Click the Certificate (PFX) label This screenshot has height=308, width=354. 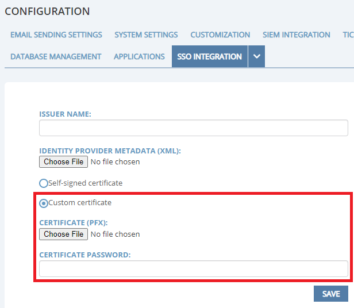(74, 222)
